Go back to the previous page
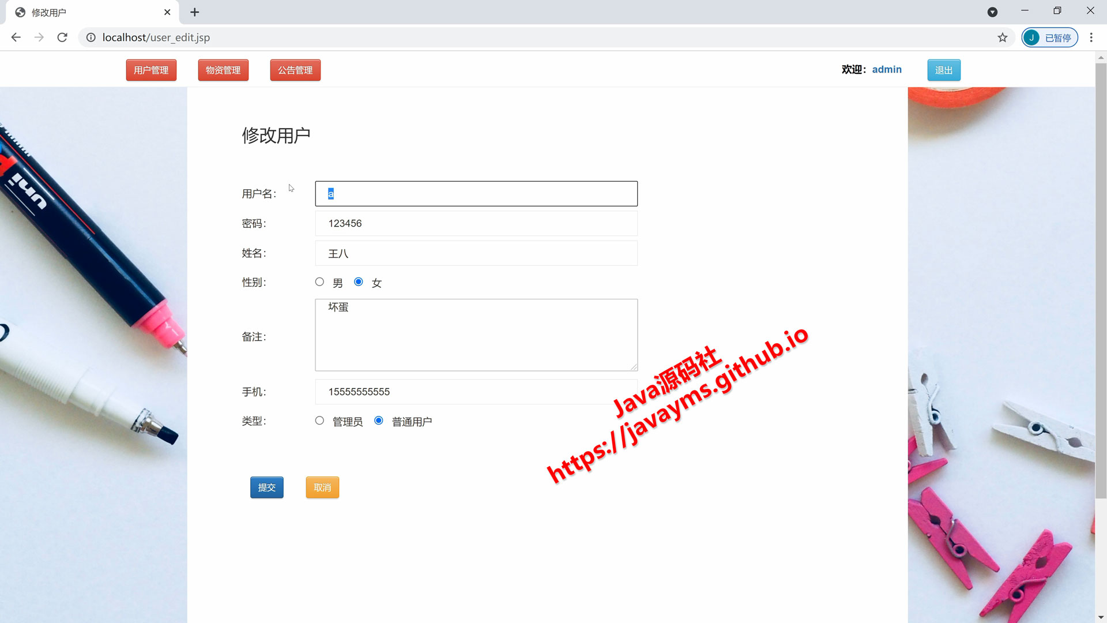 [x=16, y=37]
